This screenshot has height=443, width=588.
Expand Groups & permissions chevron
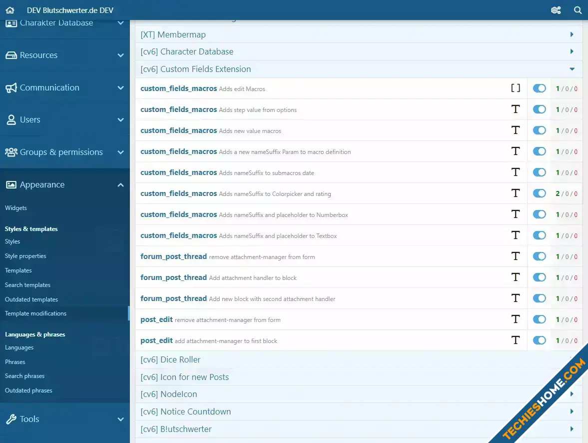point(120,152)
